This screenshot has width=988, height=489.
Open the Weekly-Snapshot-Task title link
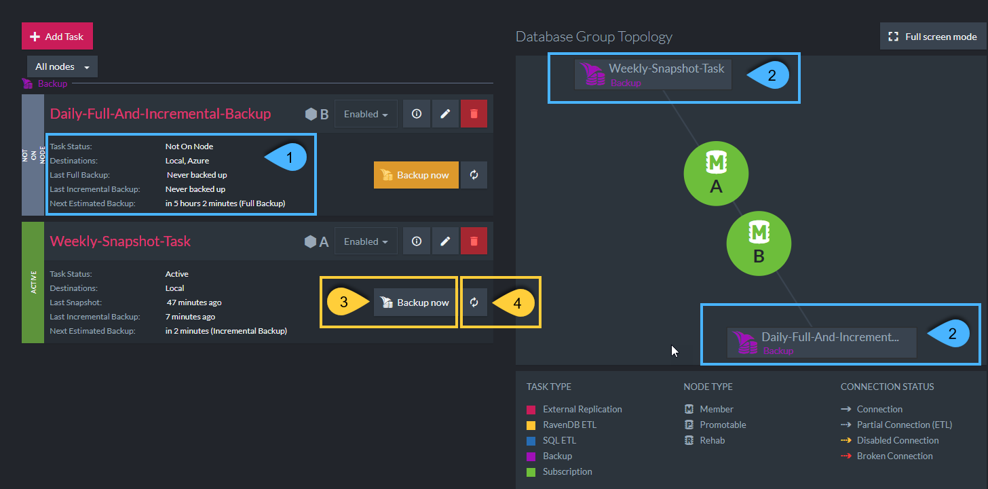click(121, 241)
